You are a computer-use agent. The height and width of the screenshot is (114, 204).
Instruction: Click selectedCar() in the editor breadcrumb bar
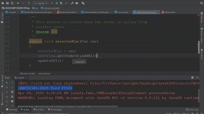tap(44, 74)
